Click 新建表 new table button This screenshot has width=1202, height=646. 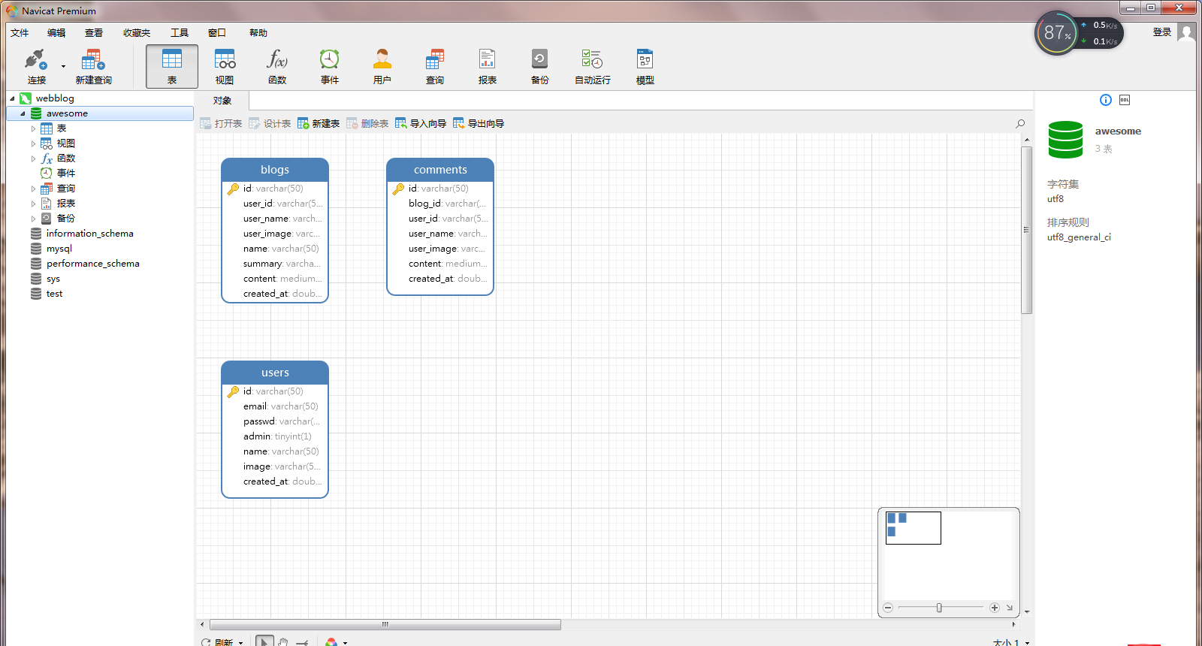click(x=319, y=123)
